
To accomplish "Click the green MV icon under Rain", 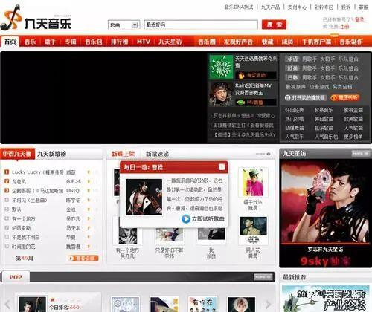I will (240, 103).
